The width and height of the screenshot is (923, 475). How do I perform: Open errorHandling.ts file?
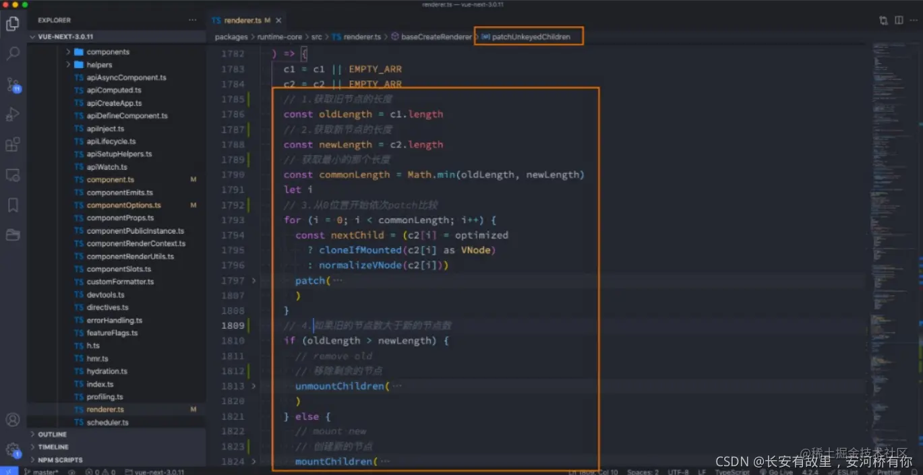tap(115, 320)
